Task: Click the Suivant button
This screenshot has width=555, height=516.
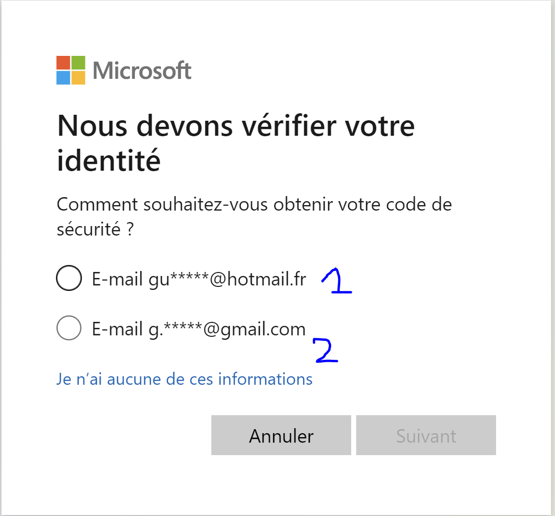Action: pyautogui.click(x=426, y=435)
